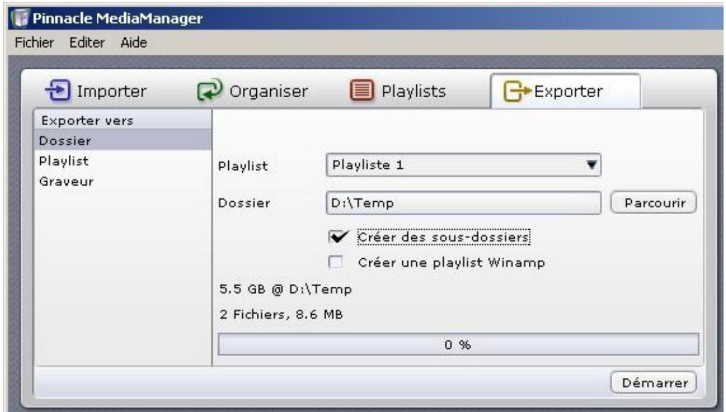
Task: Uncheck Créer des sous-dossiers checkbox
Action: coord(338,237)
